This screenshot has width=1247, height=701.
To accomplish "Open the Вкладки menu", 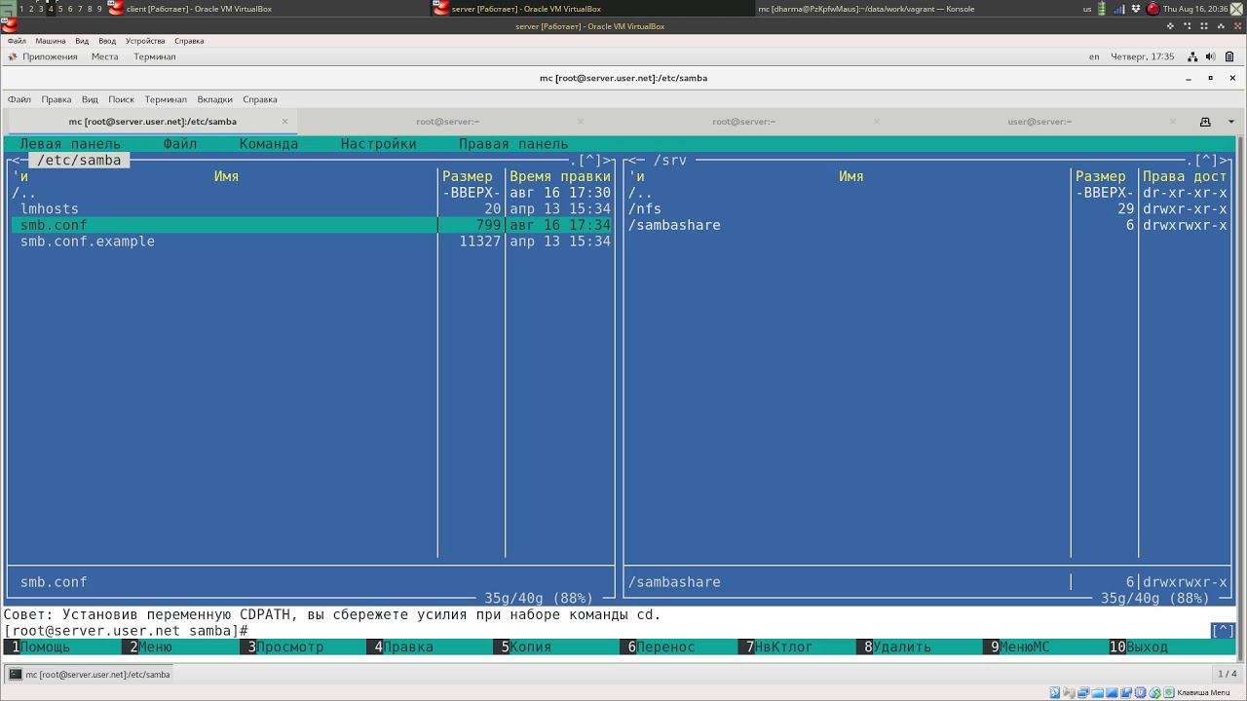I will (x=214, y=99).
